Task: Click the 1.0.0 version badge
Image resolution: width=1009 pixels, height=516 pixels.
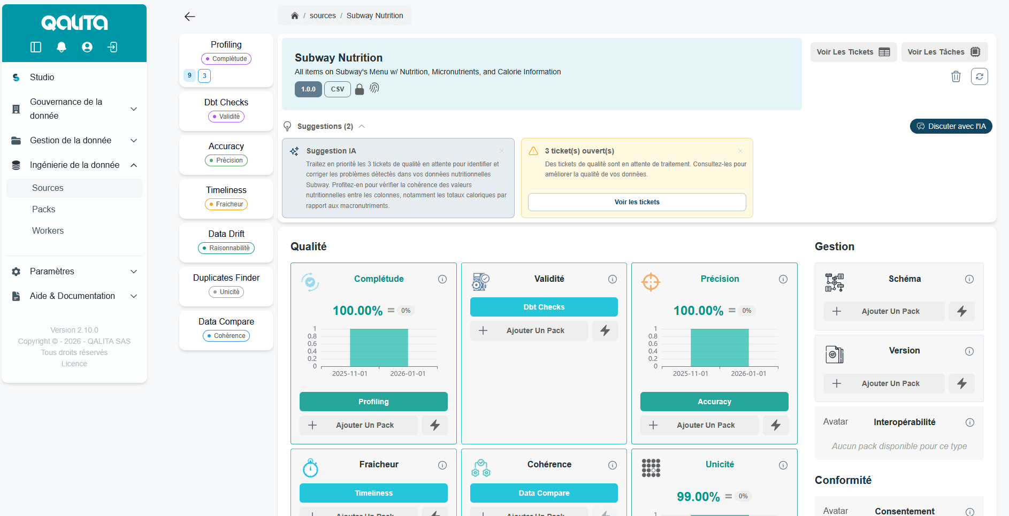Action: (x=308, y=89)
